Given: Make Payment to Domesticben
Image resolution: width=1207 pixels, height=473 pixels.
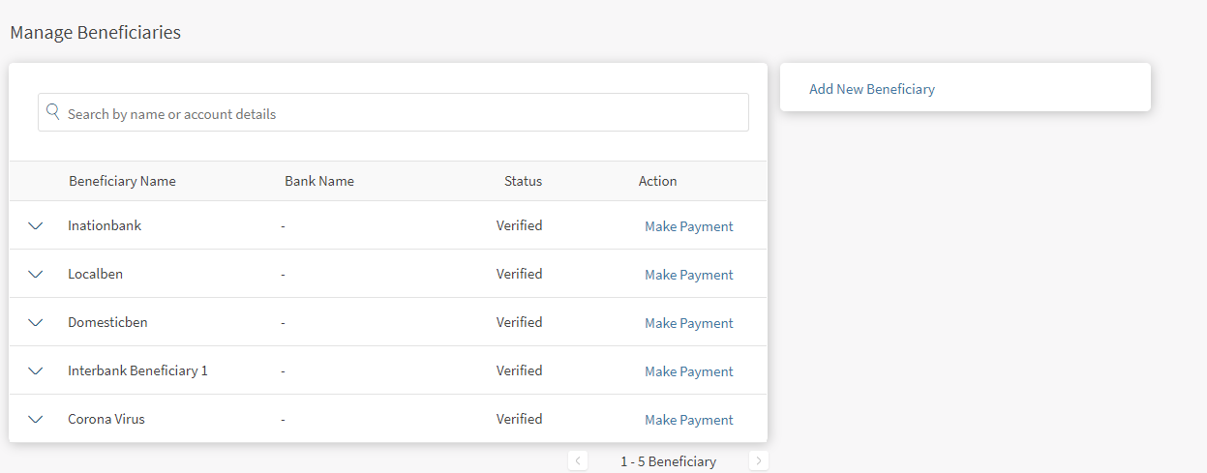Looking at the screenshot, I should click(x=688, y=323).
